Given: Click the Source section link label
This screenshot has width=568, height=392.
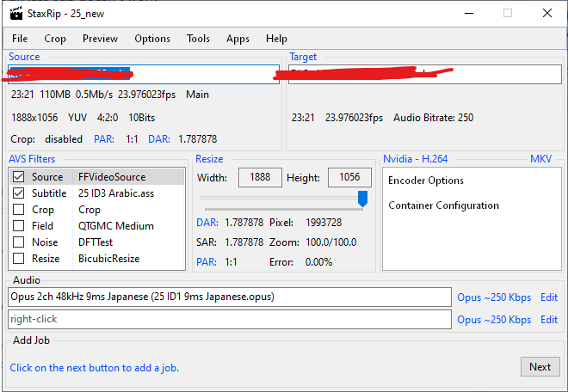Looking at the screenshot, I should click(24, 57).
